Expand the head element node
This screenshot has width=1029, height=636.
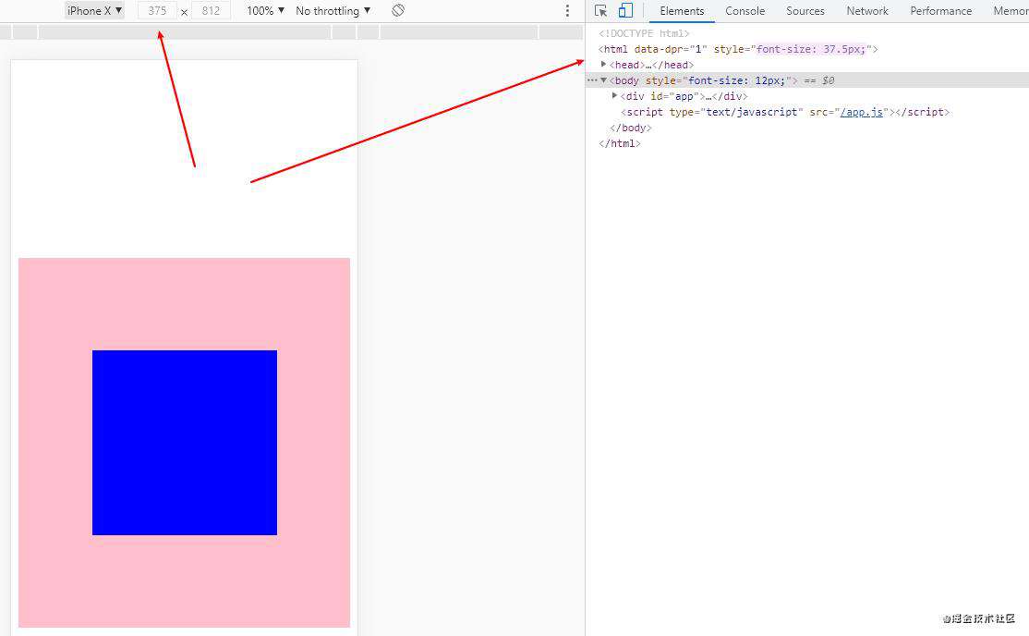[x=603, y=65]
